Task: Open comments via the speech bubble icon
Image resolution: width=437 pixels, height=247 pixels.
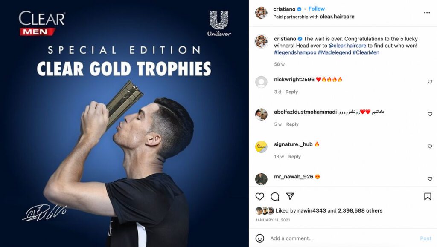Action: [275, 197]
